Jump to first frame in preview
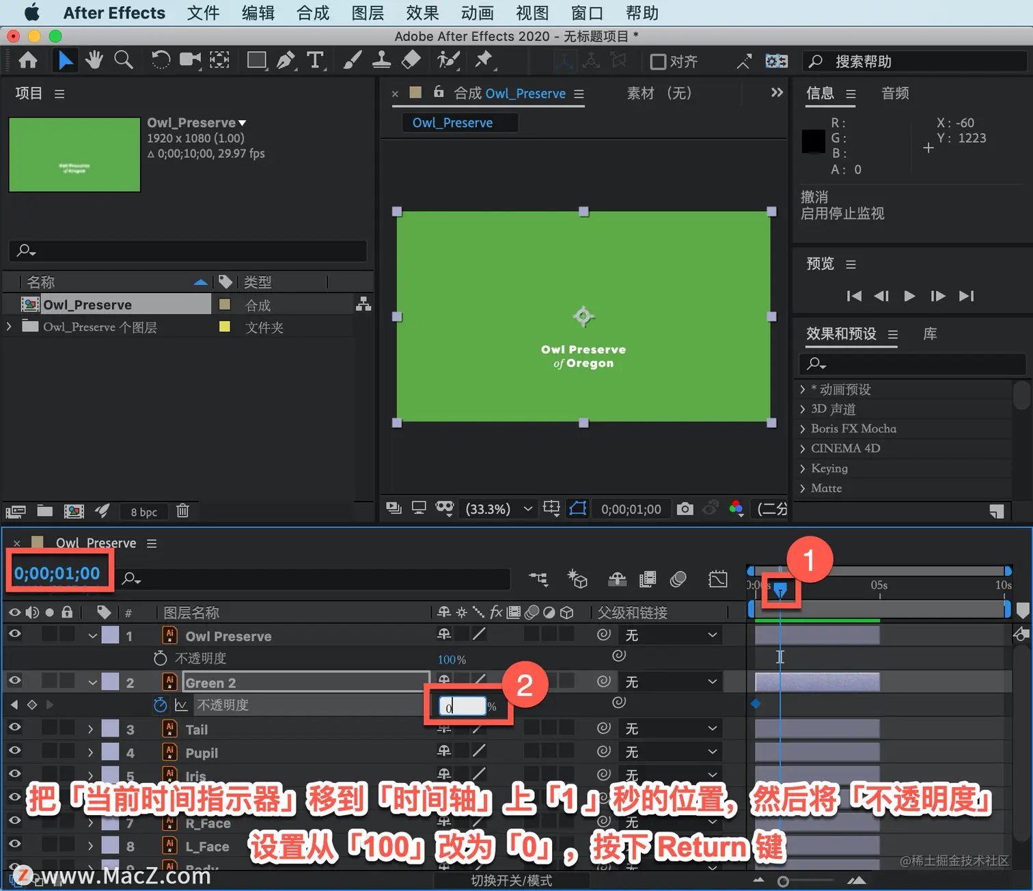 coord(854,296)
